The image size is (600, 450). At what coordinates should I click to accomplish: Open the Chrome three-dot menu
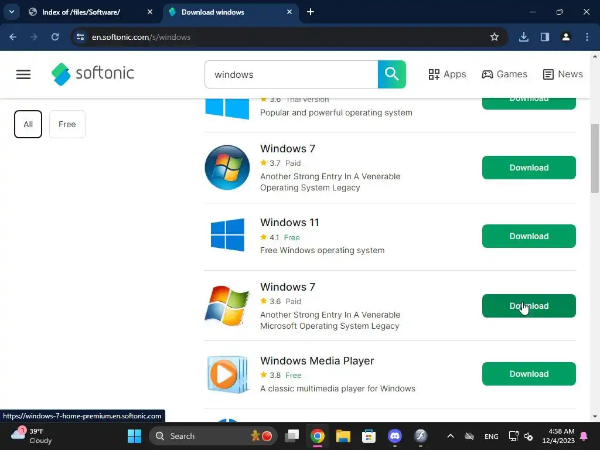coord(587,37)
